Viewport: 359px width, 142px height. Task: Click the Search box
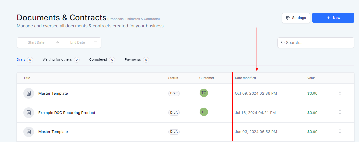coord(316,43)
